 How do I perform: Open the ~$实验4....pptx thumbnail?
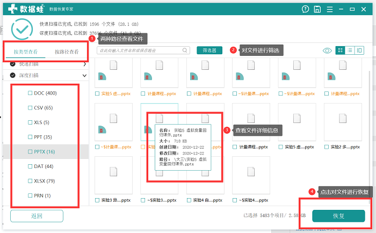251,175
